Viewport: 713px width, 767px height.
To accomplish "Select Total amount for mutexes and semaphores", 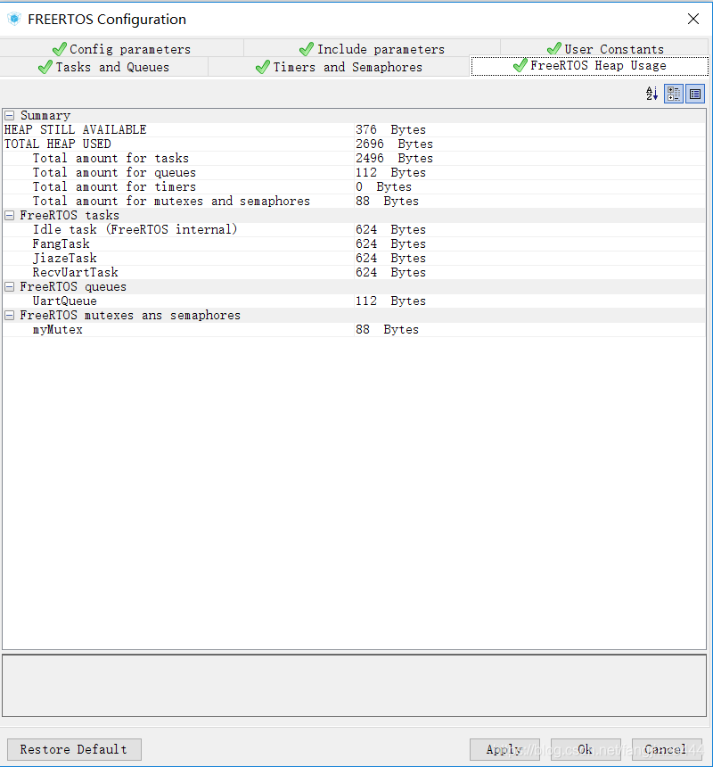I will point(354,201).
